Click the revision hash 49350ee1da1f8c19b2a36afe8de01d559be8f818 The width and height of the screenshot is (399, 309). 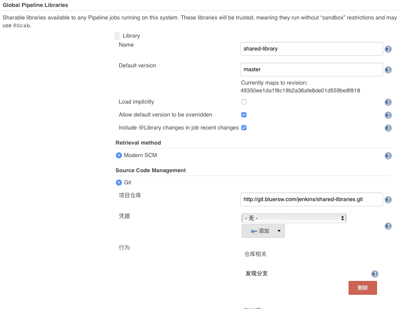300,91
